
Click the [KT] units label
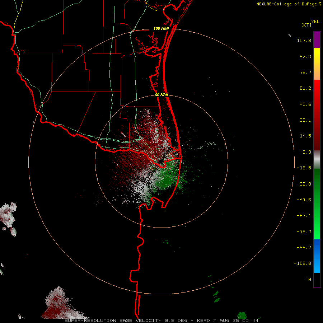[x=306, y=25]
